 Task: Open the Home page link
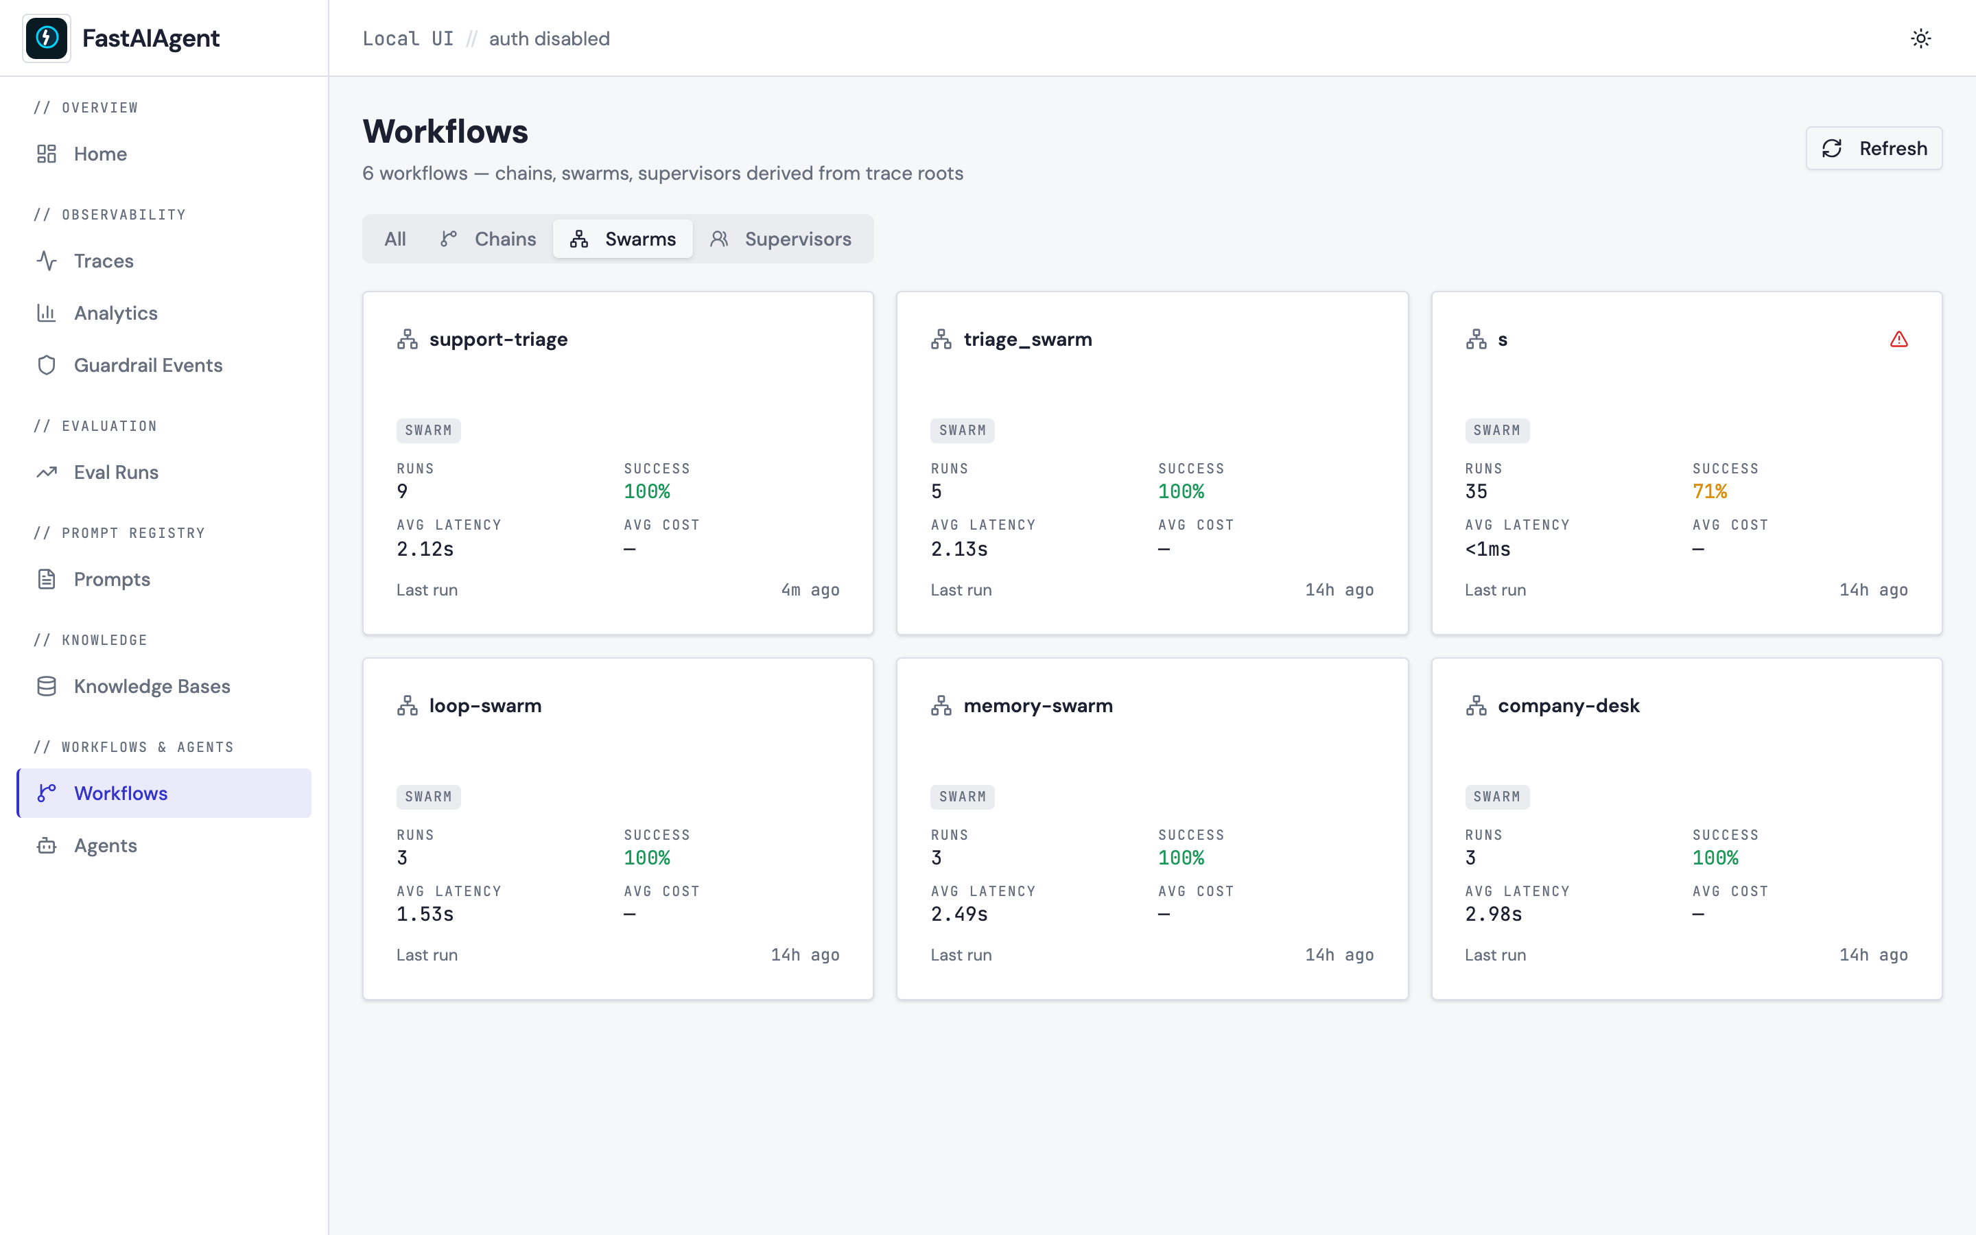coord(164,154)
